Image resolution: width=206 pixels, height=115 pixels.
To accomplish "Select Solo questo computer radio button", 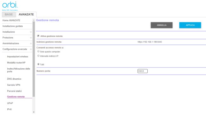I will 38,51.
